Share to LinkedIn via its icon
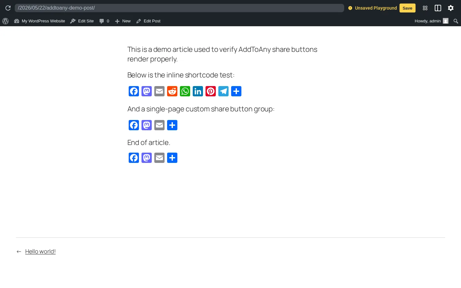This screenshot has height=288, width=461. (198, 91)
